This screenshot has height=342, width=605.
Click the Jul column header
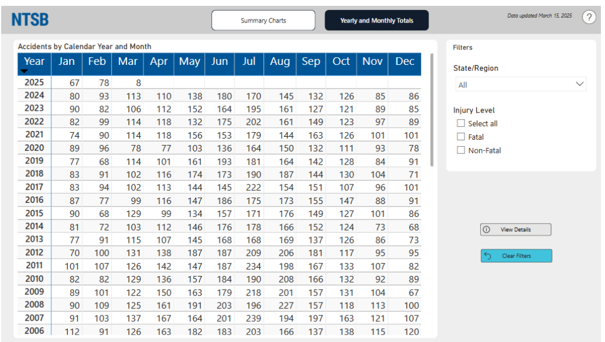pos(249,62)
